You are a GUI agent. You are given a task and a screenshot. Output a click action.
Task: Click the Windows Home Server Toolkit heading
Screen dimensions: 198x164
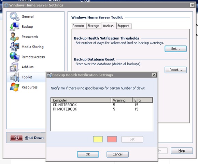point(97,17)
